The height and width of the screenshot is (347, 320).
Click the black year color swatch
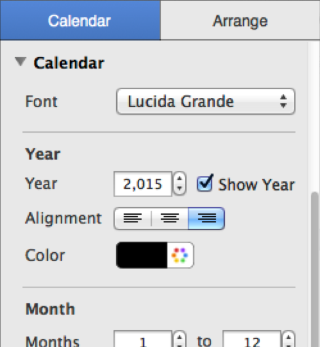click(x=142, y=255)
